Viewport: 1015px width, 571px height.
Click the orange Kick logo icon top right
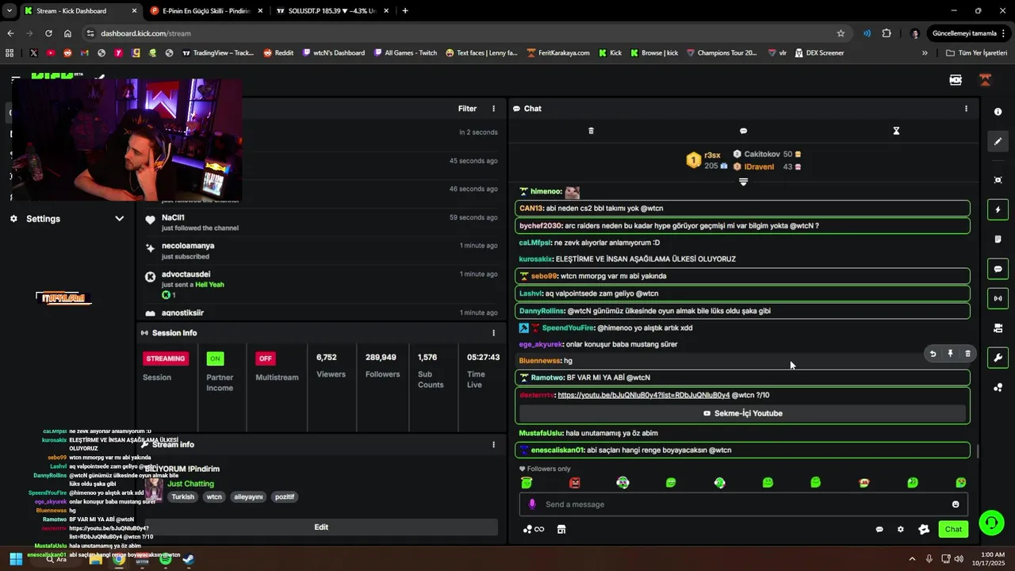click(985, 80)
